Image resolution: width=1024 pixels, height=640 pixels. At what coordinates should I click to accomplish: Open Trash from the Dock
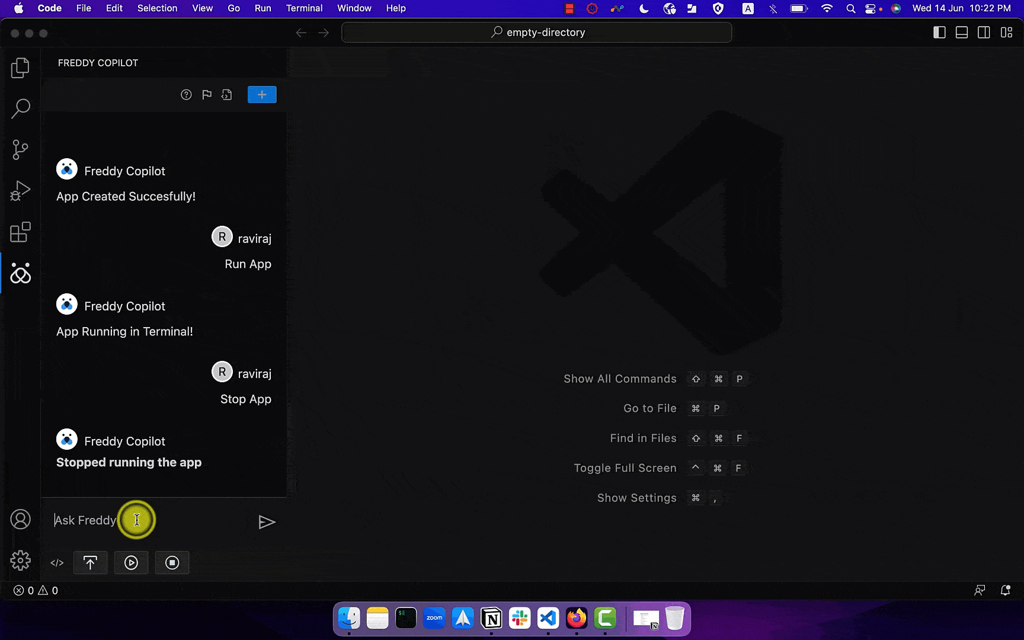(x=674, y=619)
